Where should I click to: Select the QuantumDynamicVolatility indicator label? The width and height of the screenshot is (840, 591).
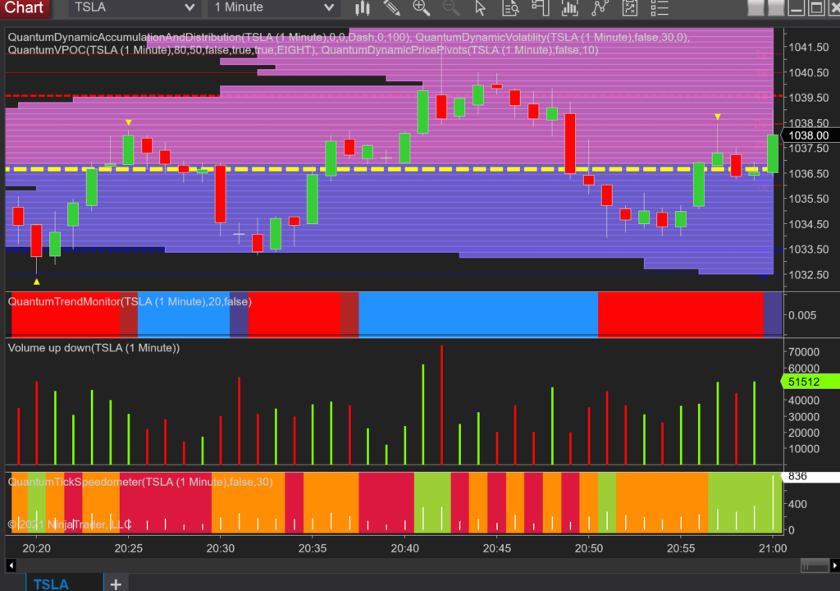tap(552, 37)
